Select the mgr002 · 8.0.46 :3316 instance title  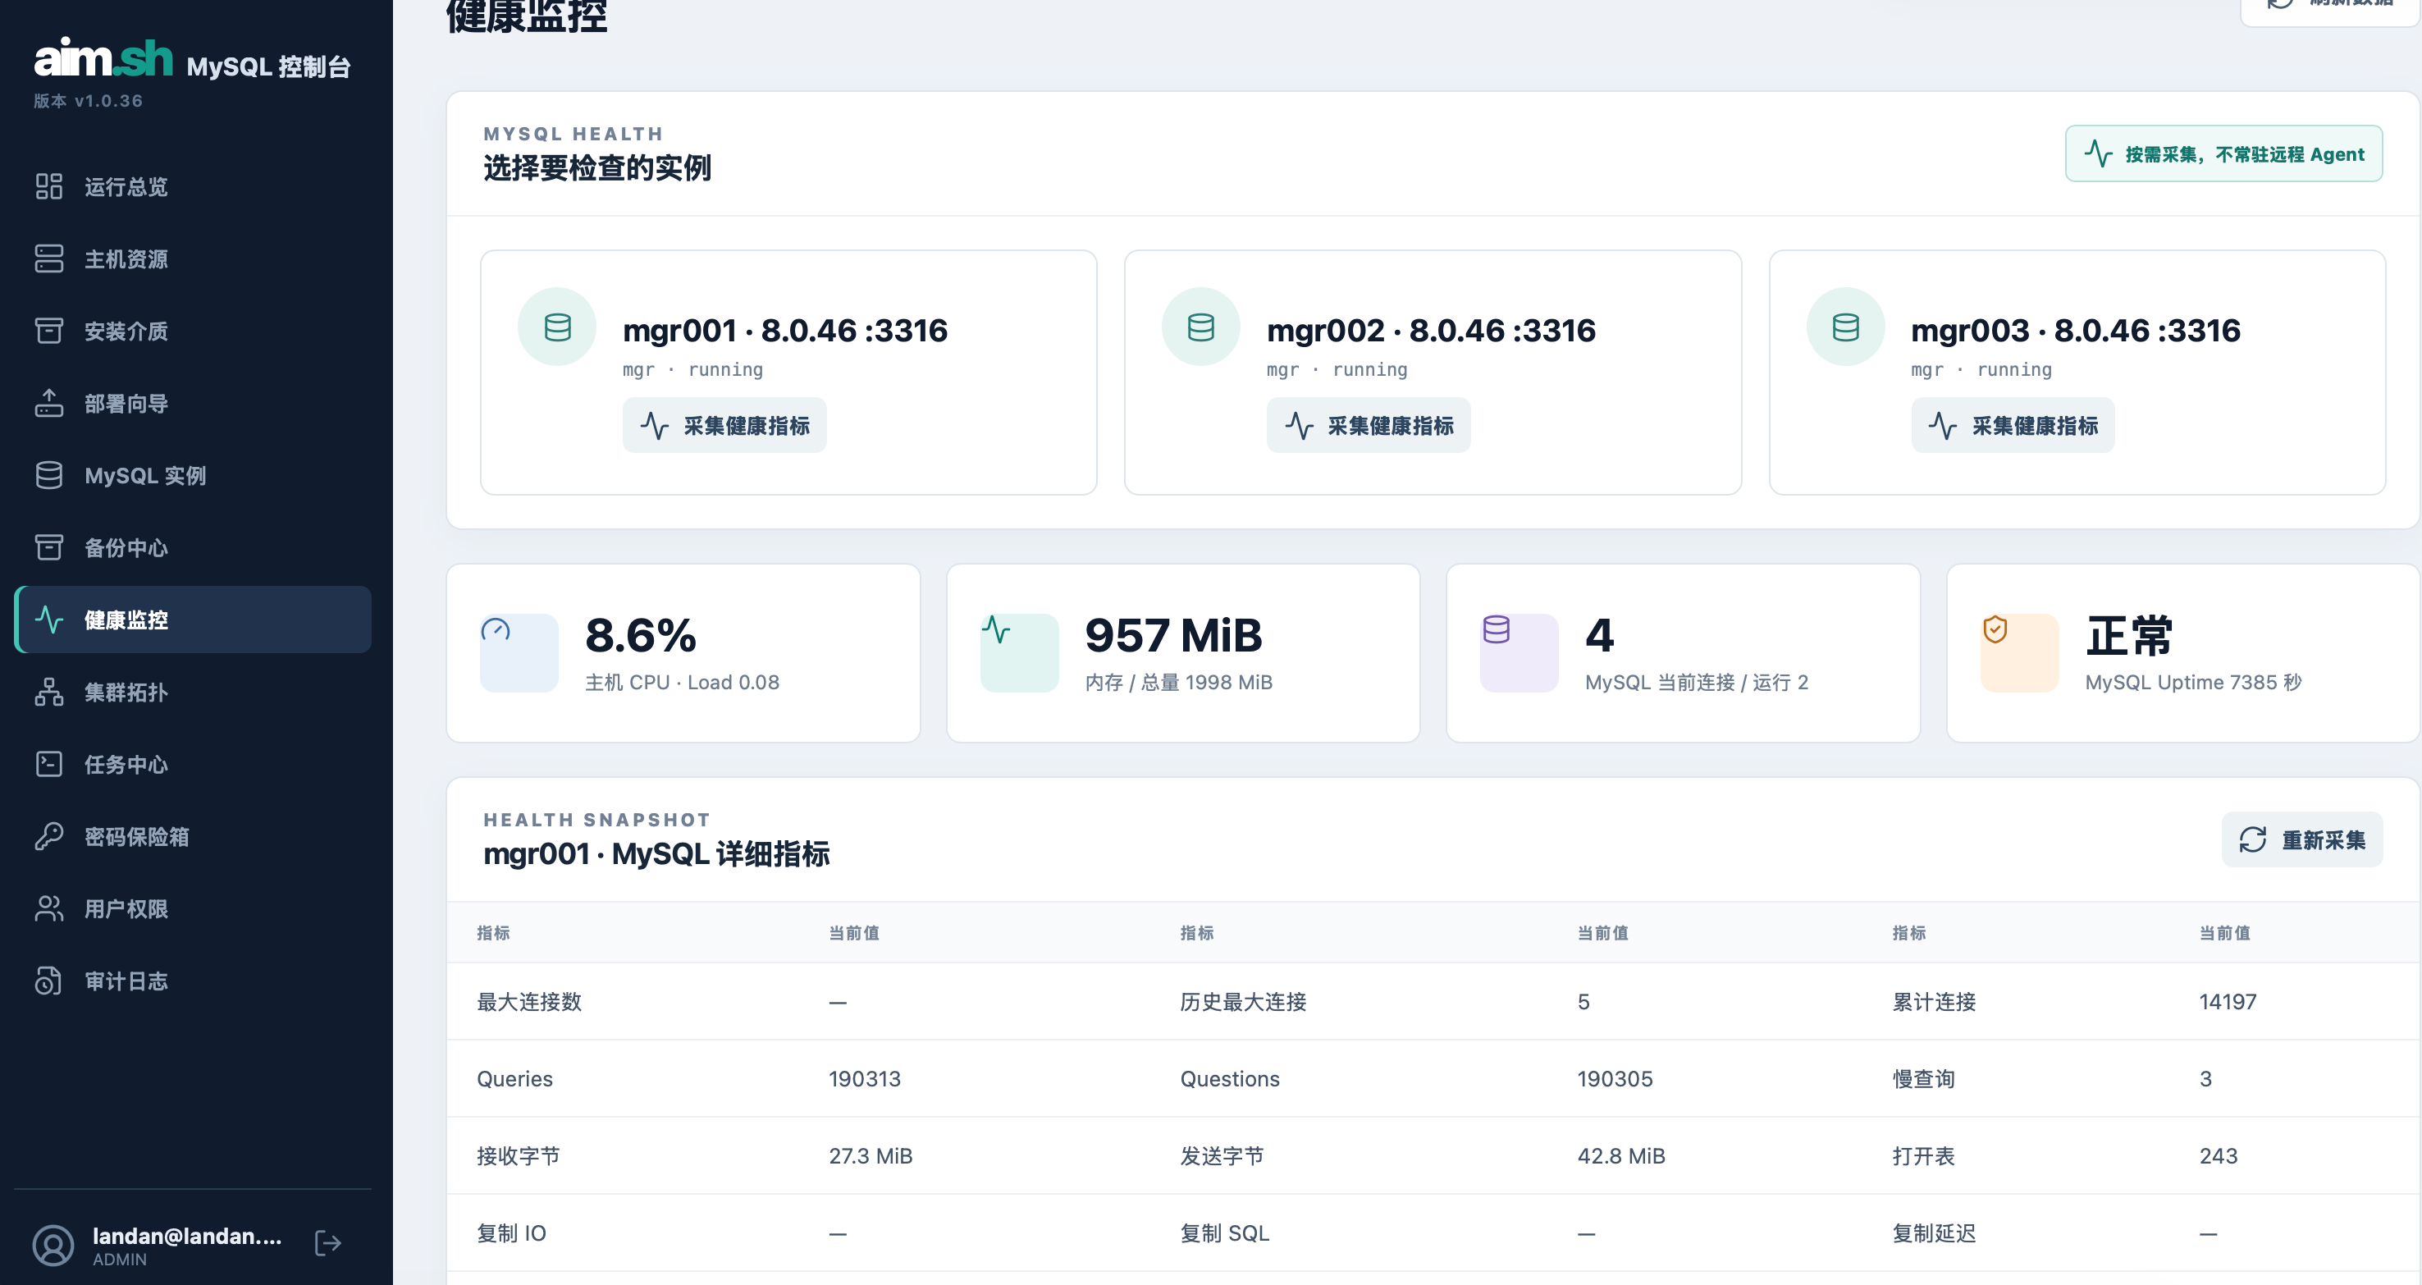coord(1431,331)
